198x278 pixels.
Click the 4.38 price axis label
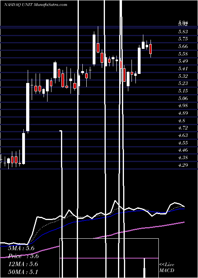click(x=183, y=158)
